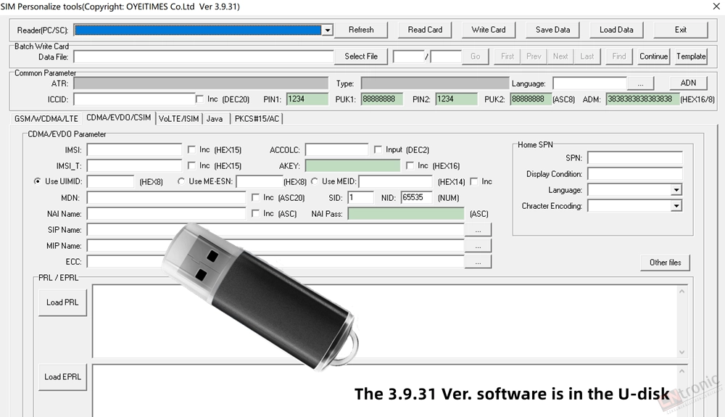Click the Read Card button
Viewport: 725px width, 417px height.
pyautogui.click(x=425, y=30)
